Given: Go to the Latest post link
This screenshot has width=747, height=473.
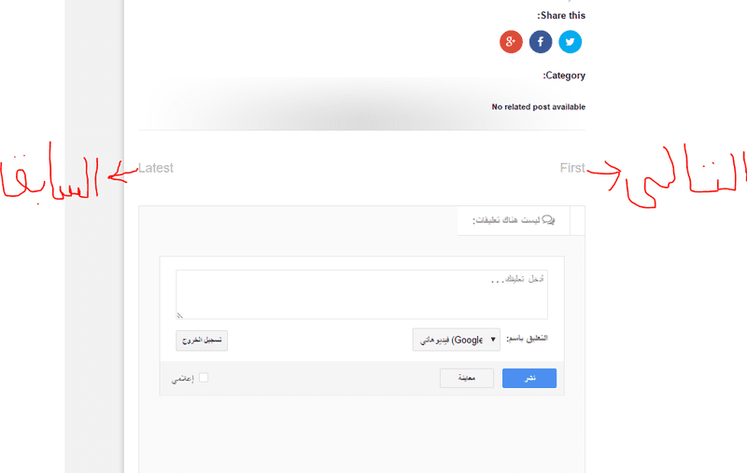Looking at the screenshot, I should click(x=156, y=168).
